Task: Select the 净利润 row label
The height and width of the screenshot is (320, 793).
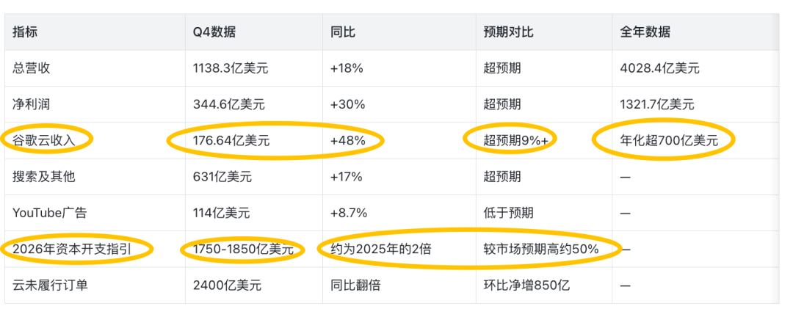Action: click(x=32, y=105)
